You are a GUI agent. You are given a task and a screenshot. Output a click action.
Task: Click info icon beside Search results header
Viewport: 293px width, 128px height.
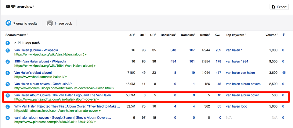[27, 34]
